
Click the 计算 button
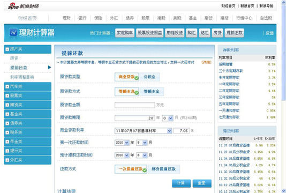(181, 183)
